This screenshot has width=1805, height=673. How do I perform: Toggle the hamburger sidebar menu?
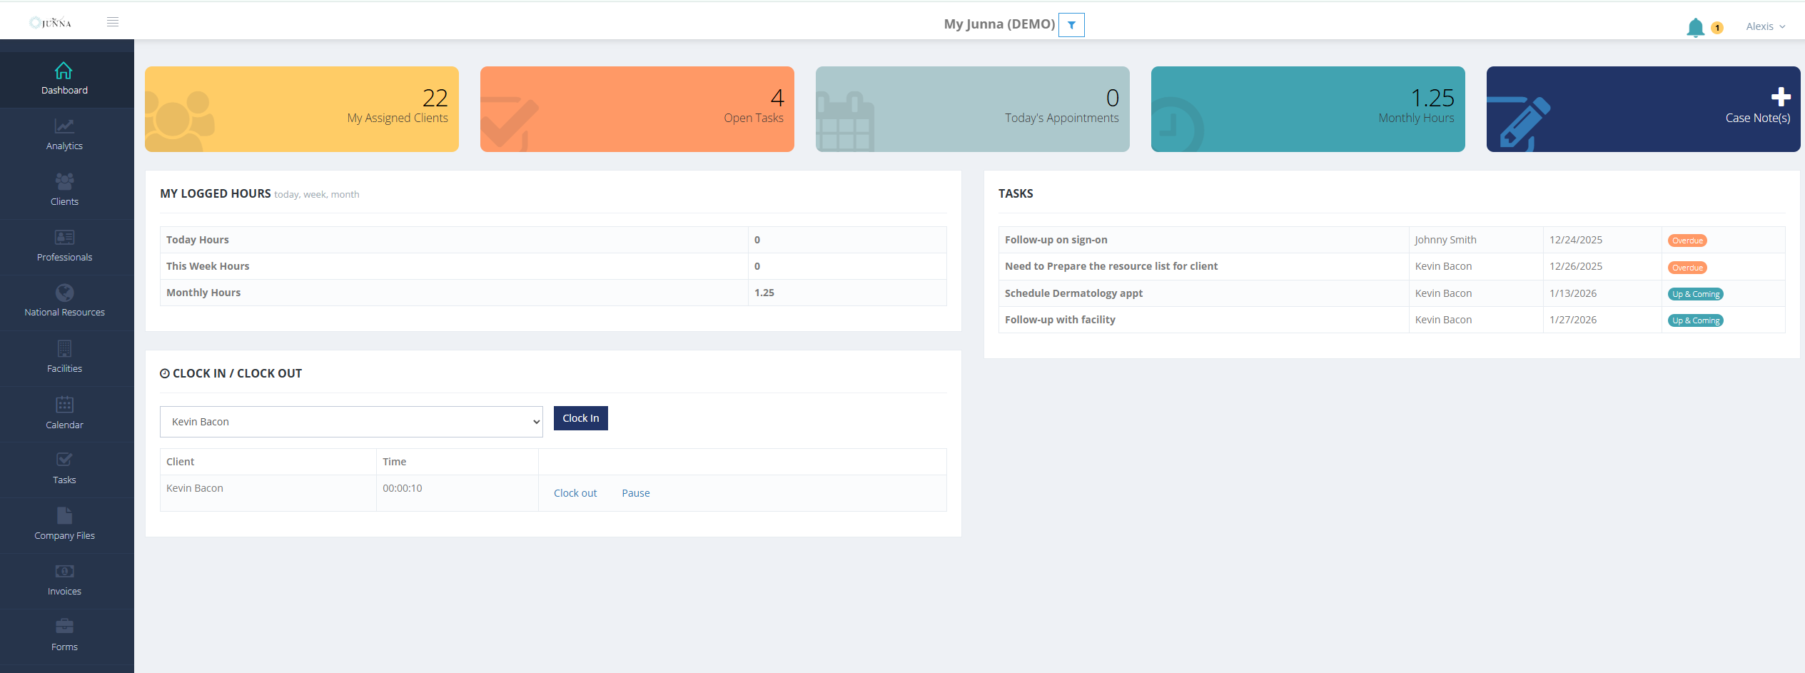click(x=113, y=22)
